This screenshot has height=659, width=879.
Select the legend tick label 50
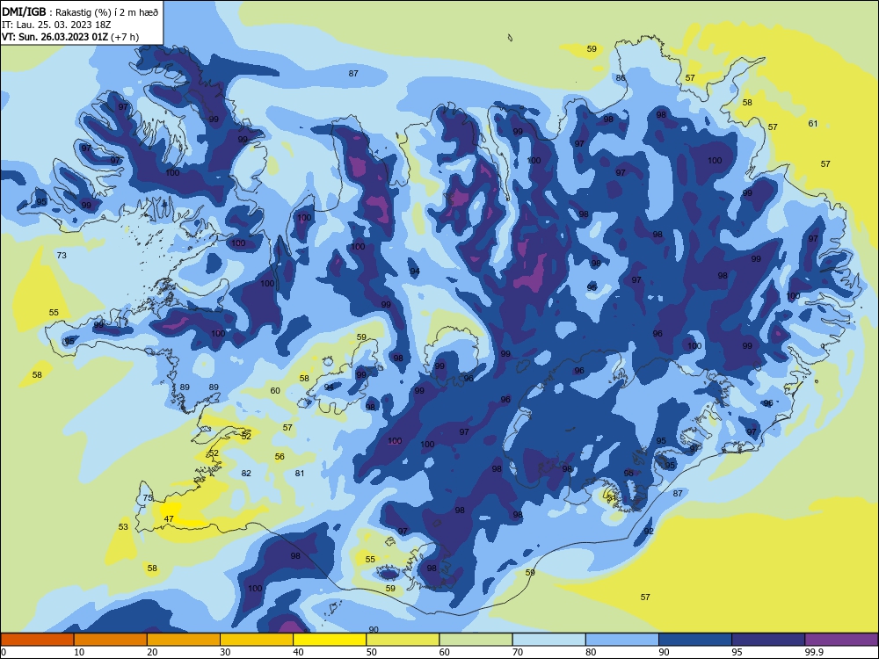click(x=371, y=652)
